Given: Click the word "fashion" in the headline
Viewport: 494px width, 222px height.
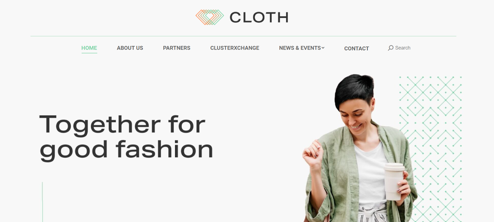Looking at the screenshot, I should point(165,149).
